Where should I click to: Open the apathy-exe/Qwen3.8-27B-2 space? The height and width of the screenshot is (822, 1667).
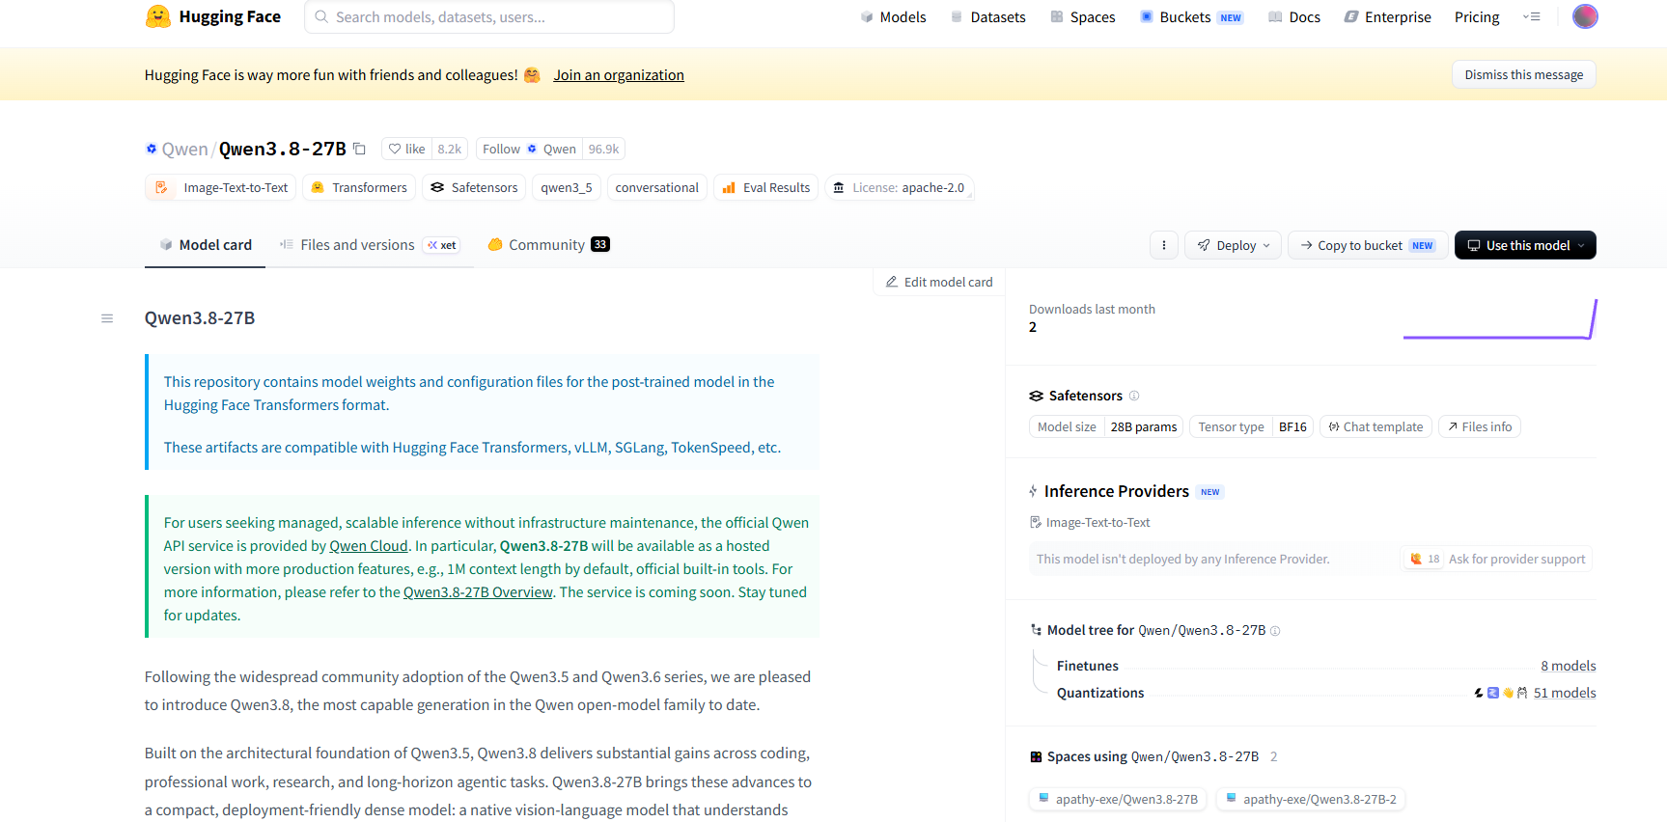[1311, 799]
